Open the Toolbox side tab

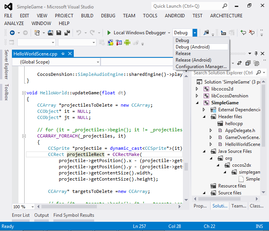[x=7, y=92]
